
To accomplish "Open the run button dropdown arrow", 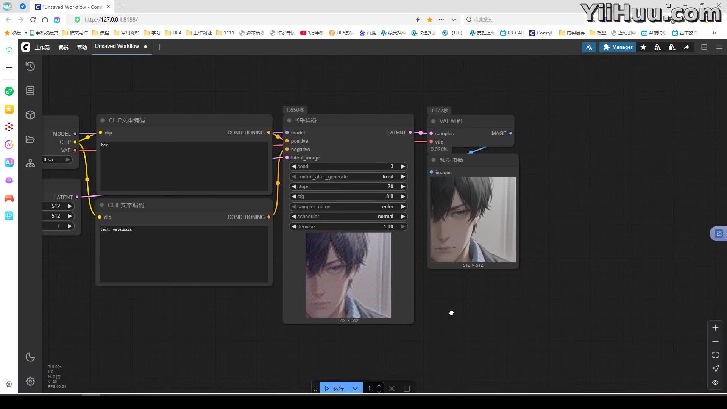I will (x=355, y=389).
